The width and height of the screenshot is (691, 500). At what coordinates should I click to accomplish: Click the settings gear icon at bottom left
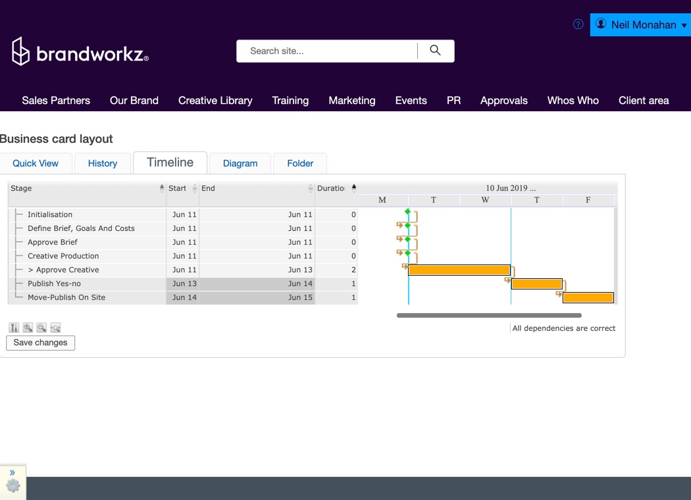(13, 486)
